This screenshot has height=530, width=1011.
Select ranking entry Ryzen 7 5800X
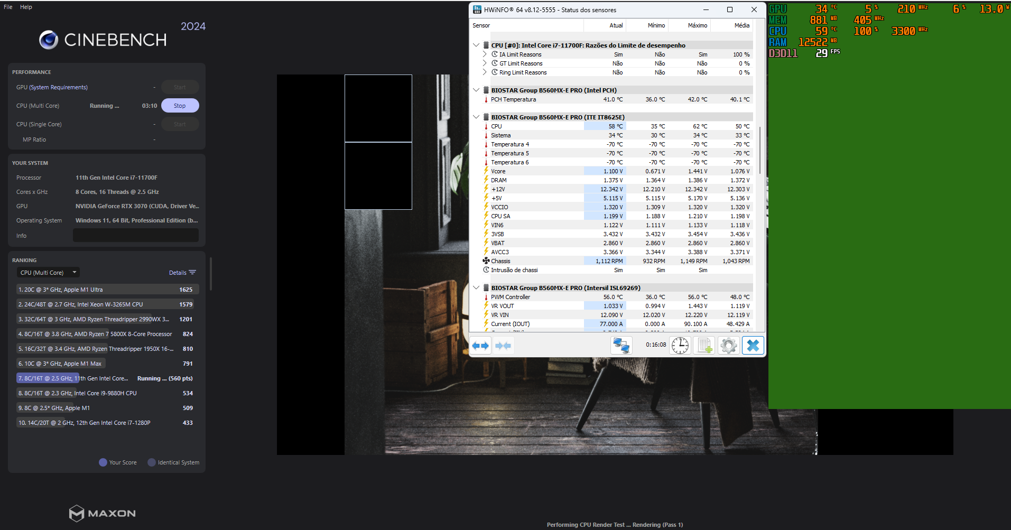[107, 334]
